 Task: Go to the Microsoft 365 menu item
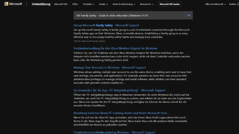pyautogui.click(x=61, y=4)
